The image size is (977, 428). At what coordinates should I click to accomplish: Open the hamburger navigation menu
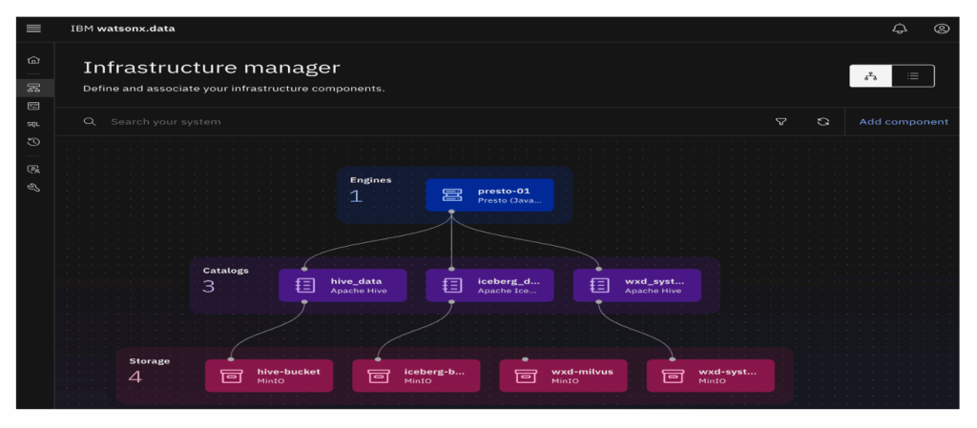(33, 29)
